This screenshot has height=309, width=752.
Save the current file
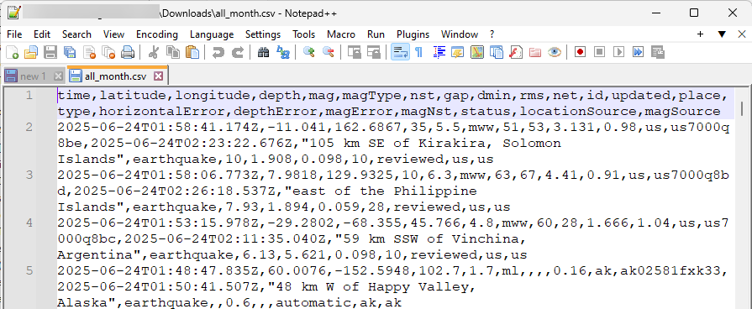pos(50,52)
